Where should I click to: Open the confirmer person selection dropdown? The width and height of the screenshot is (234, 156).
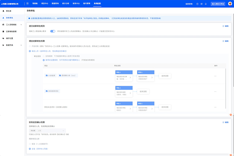coord(48,130)
